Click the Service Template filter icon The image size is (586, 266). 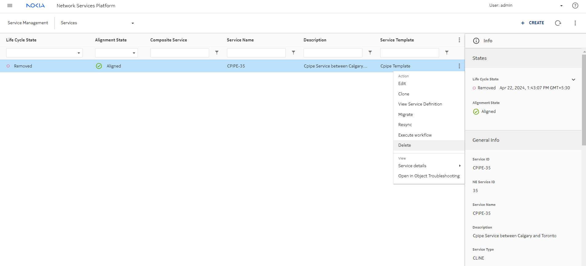click(447, 53)
